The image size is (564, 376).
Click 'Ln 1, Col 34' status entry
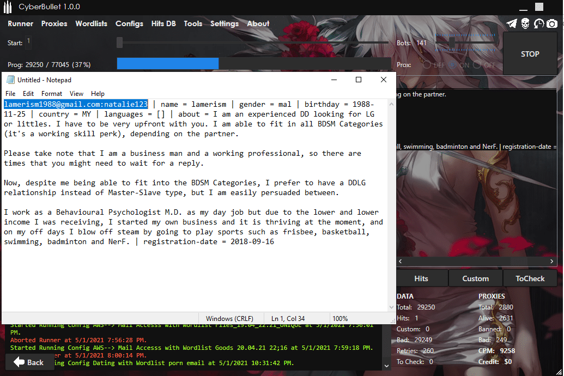click(288, 318)
